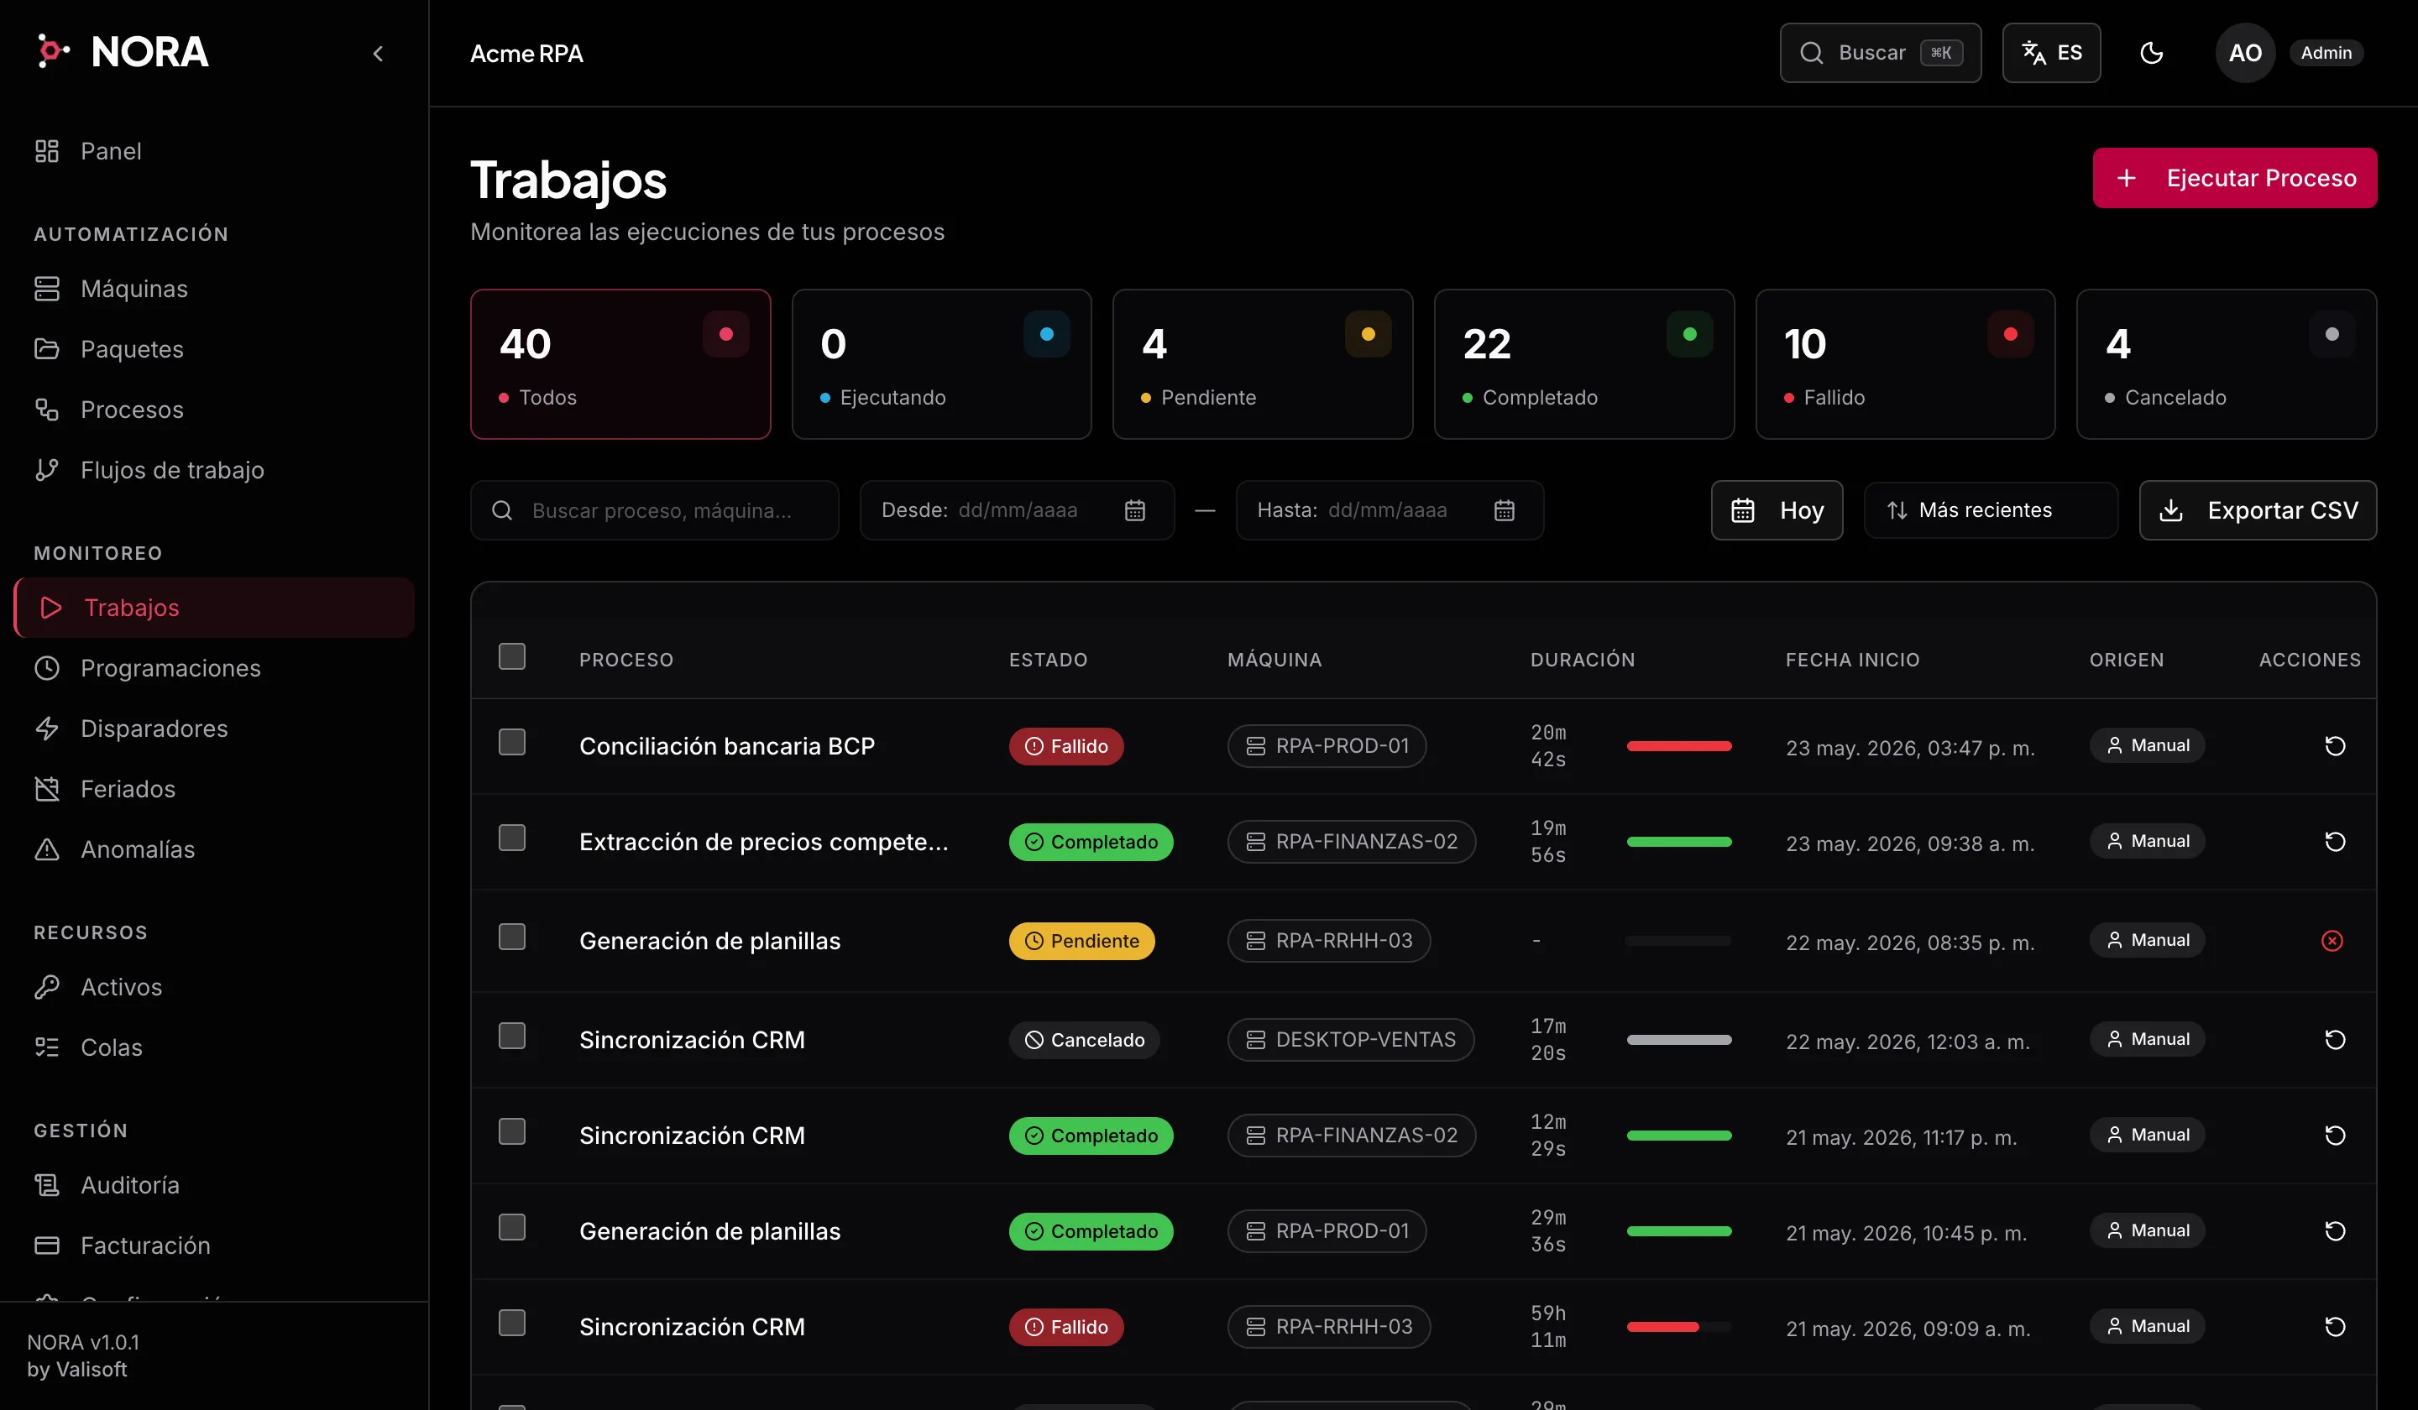Check Generación de planillas on RPA-PROD-01 row
The height and width of the screenshot is (1410, 2418).
tap(512, 1228)
